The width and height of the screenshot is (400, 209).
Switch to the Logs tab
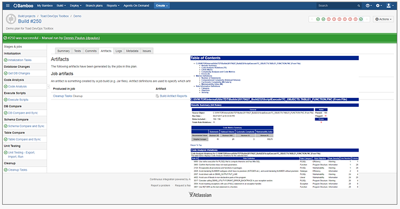(119, 51)
